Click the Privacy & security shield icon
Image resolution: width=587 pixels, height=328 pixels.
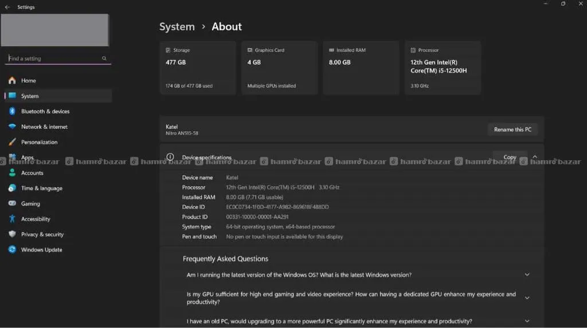pyautogui.click(x=12, y=234)
